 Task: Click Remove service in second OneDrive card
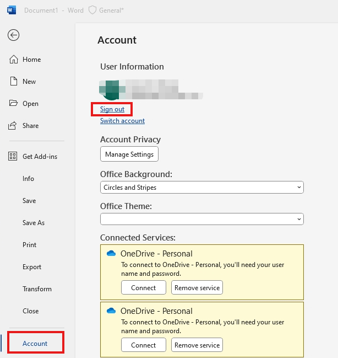pos(197,345)
